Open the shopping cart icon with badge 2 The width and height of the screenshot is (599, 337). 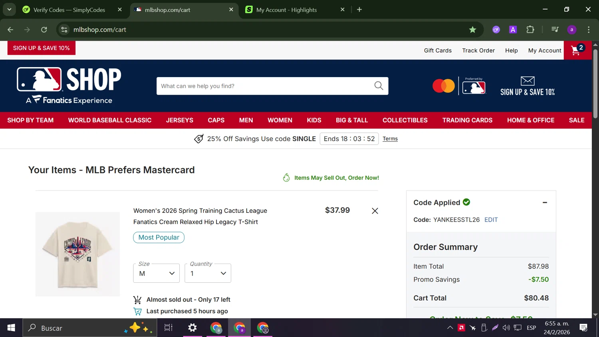coord(577,50)
